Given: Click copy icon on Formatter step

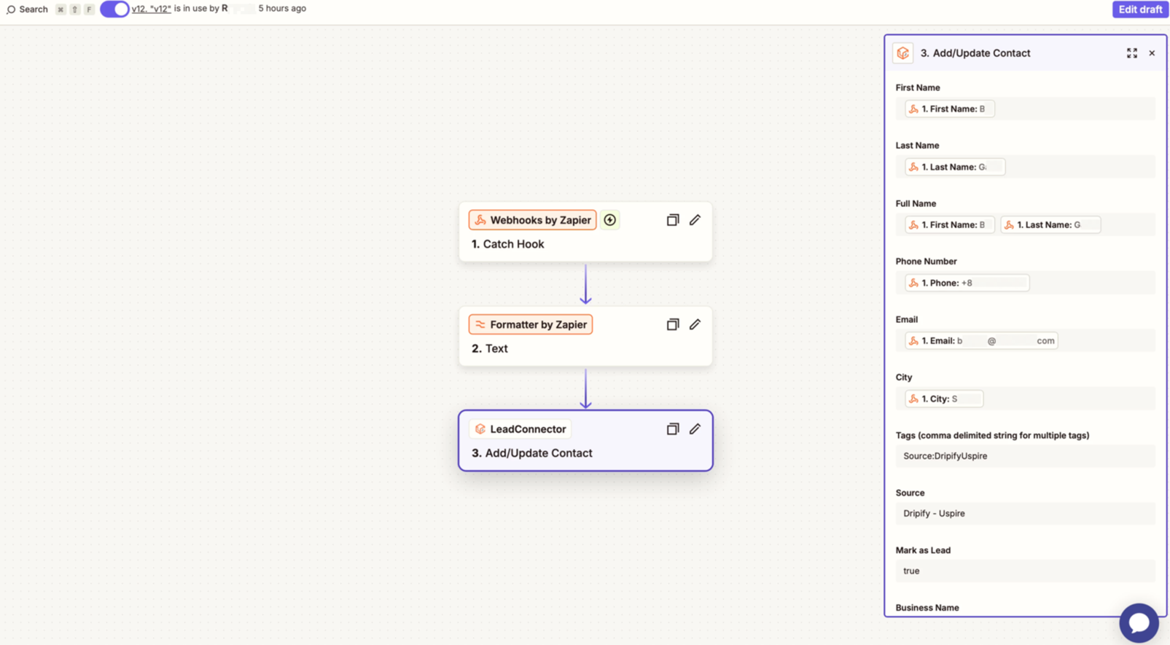Looking at the screenshot, I should pos(672,324).
